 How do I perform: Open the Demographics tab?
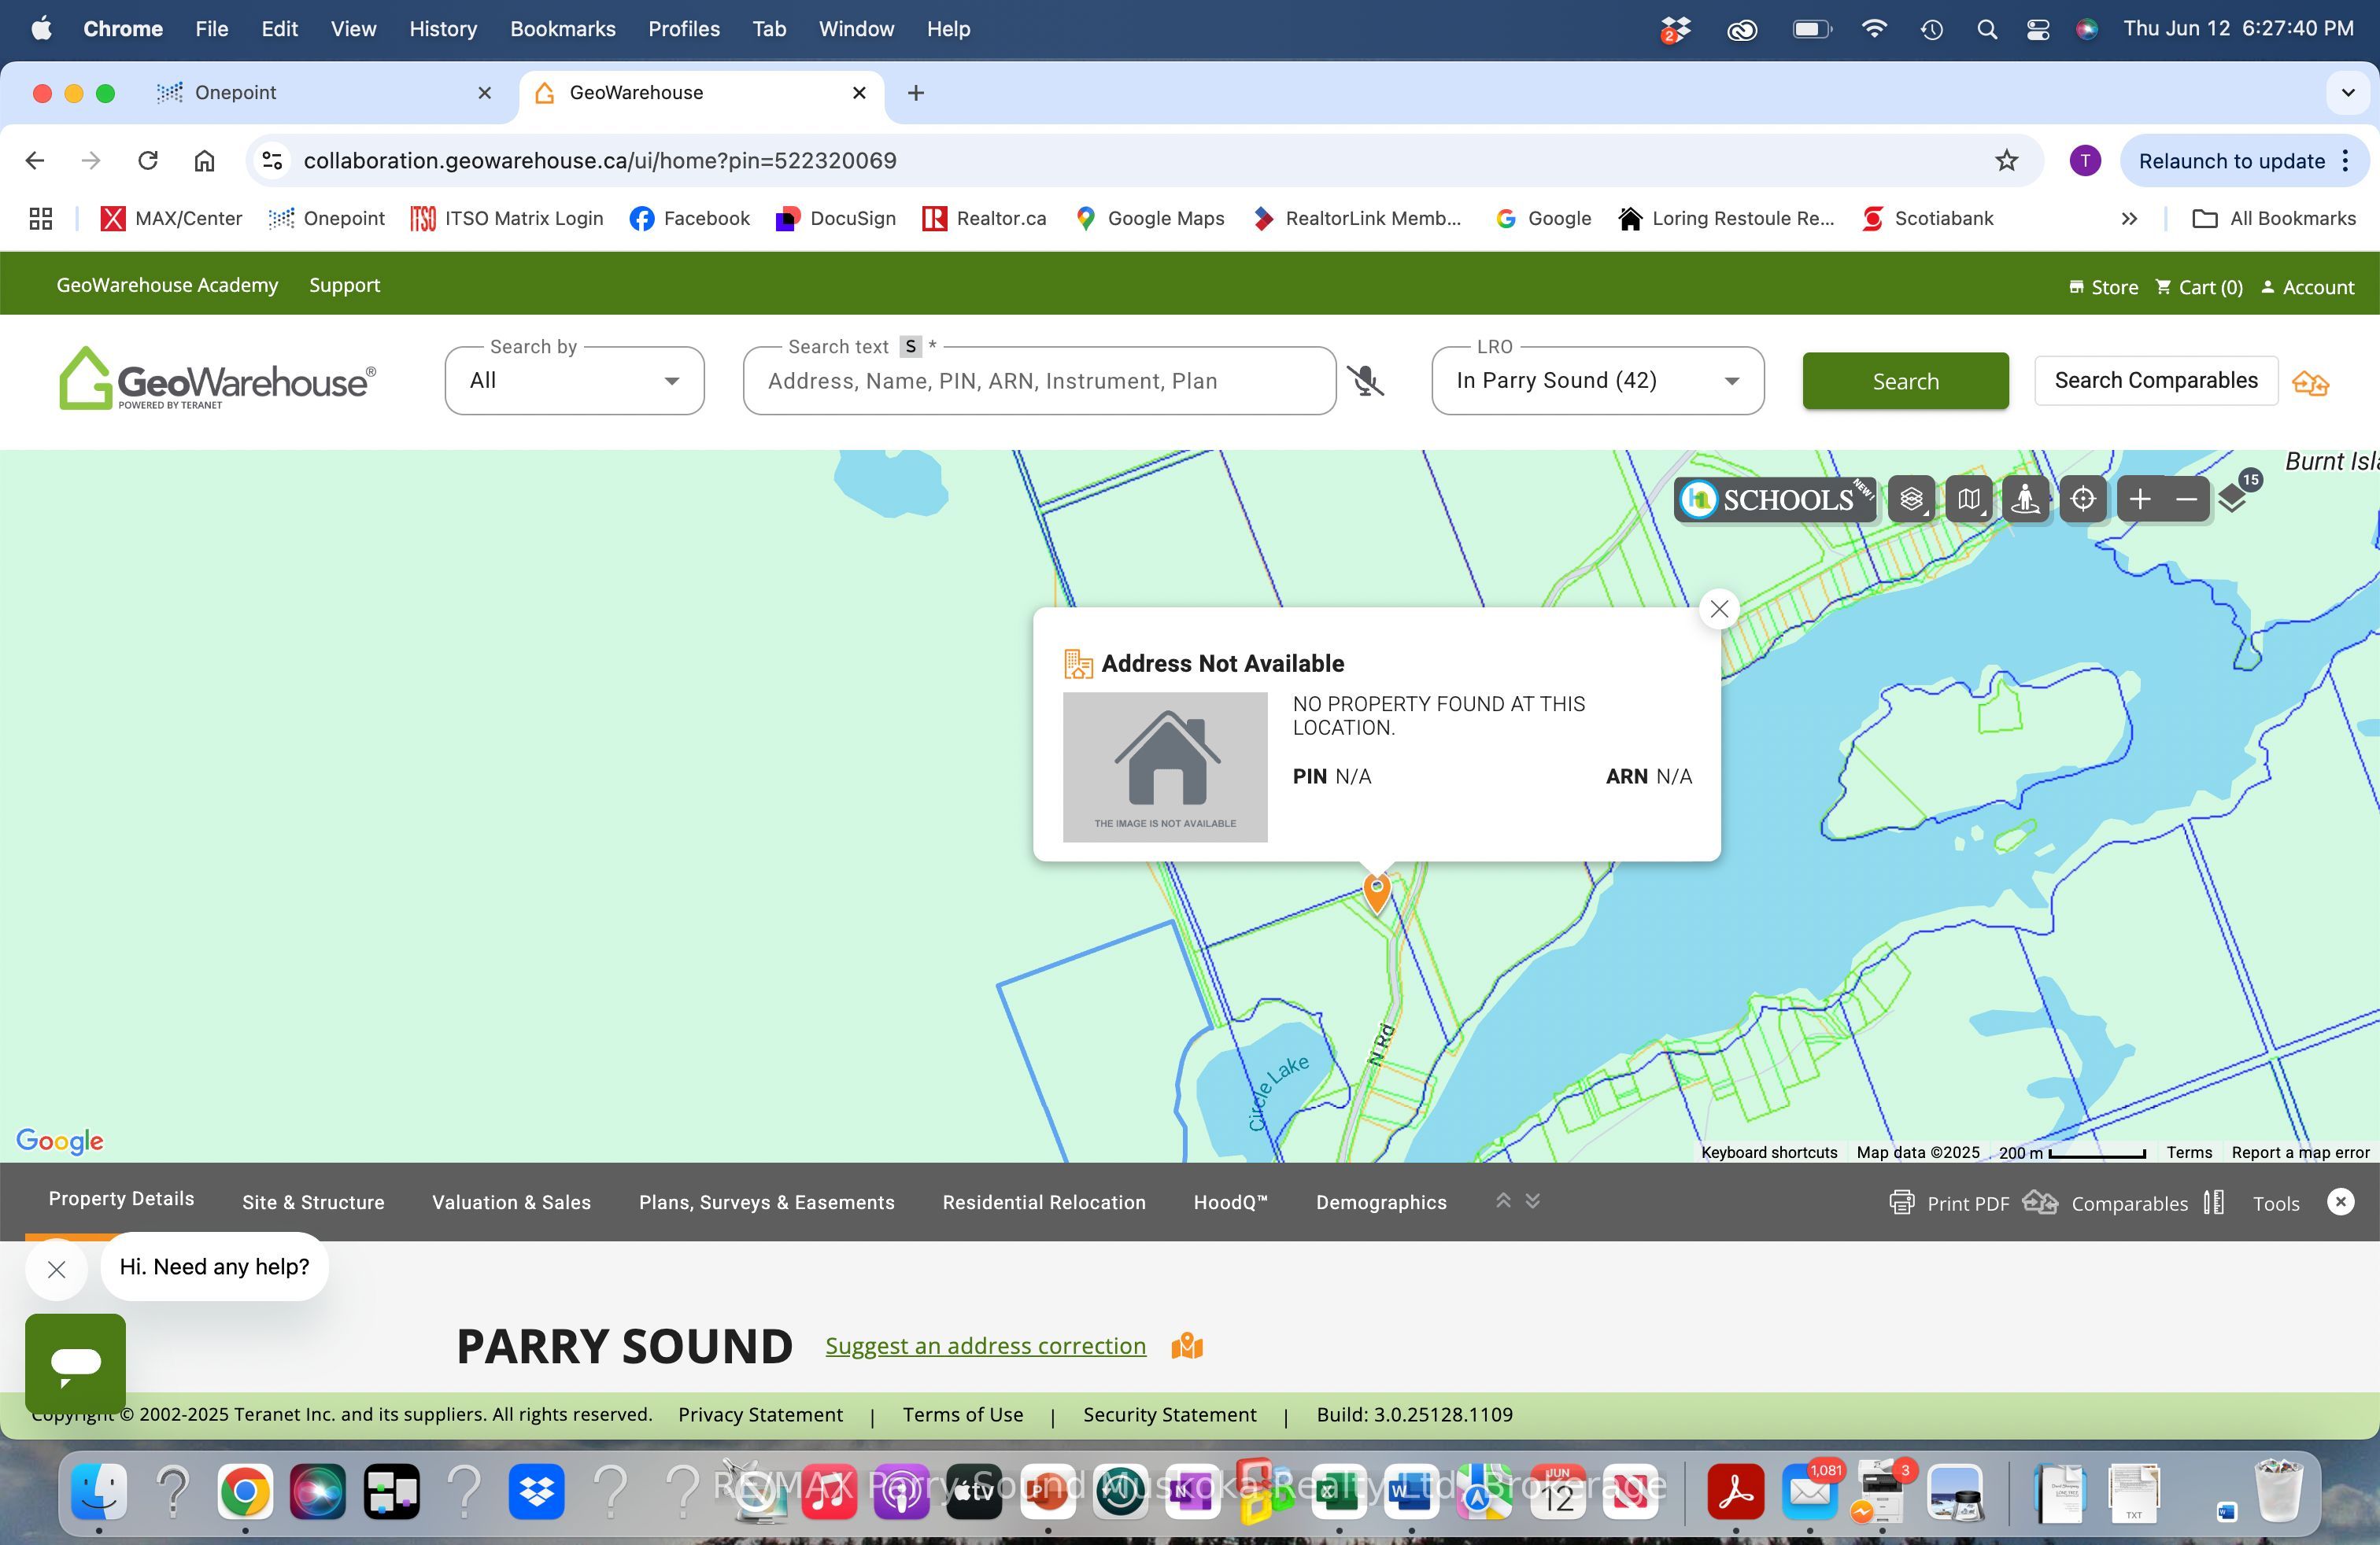[x=1381, y=1202]
